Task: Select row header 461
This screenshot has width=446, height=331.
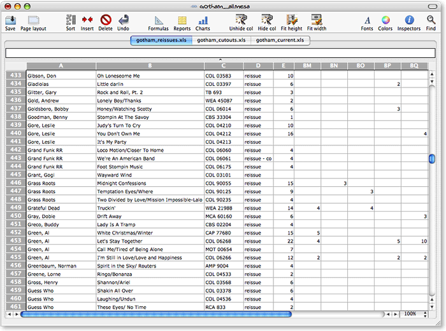Action: (x=16, y=307)
